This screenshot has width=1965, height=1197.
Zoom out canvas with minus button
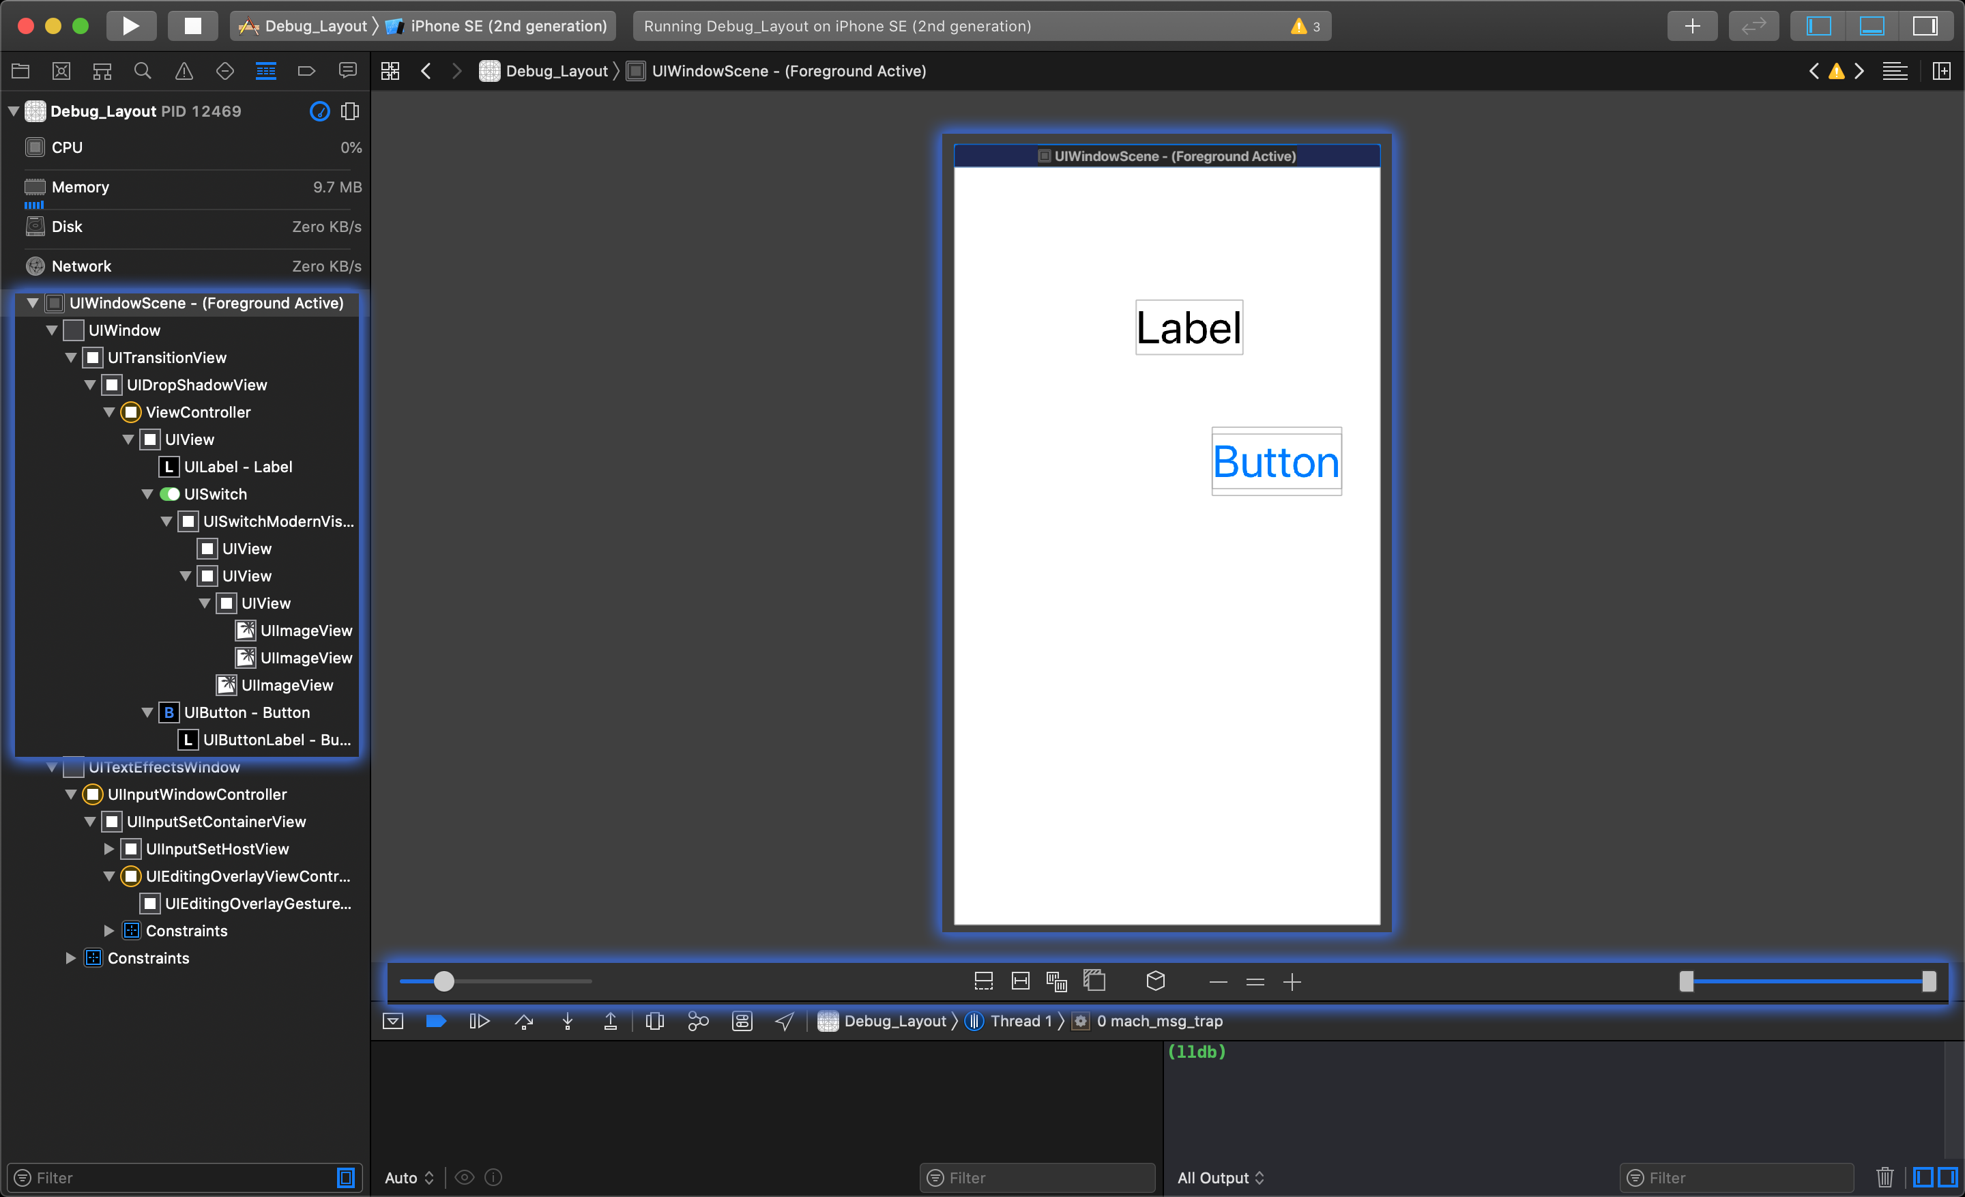tap(1219, 983)
